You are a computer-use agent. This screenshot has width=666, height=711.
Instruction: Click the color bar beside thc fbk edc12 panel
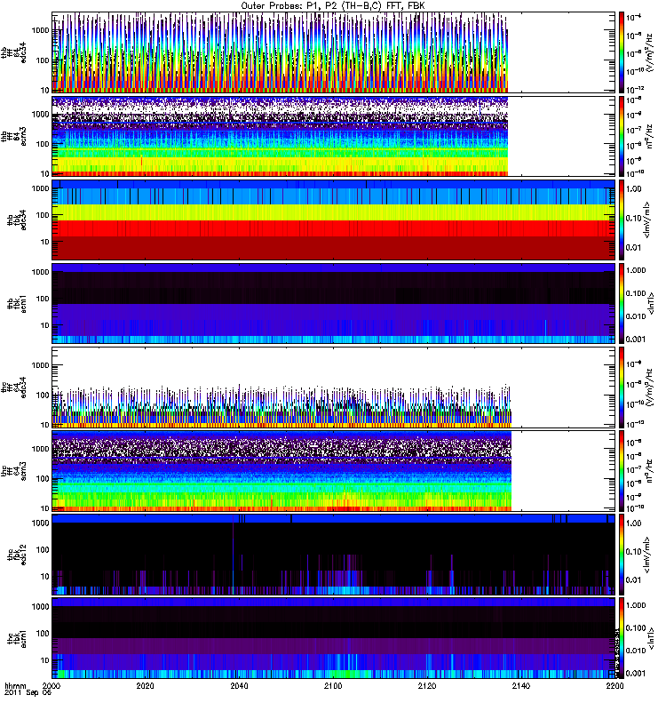pos(622,555)
